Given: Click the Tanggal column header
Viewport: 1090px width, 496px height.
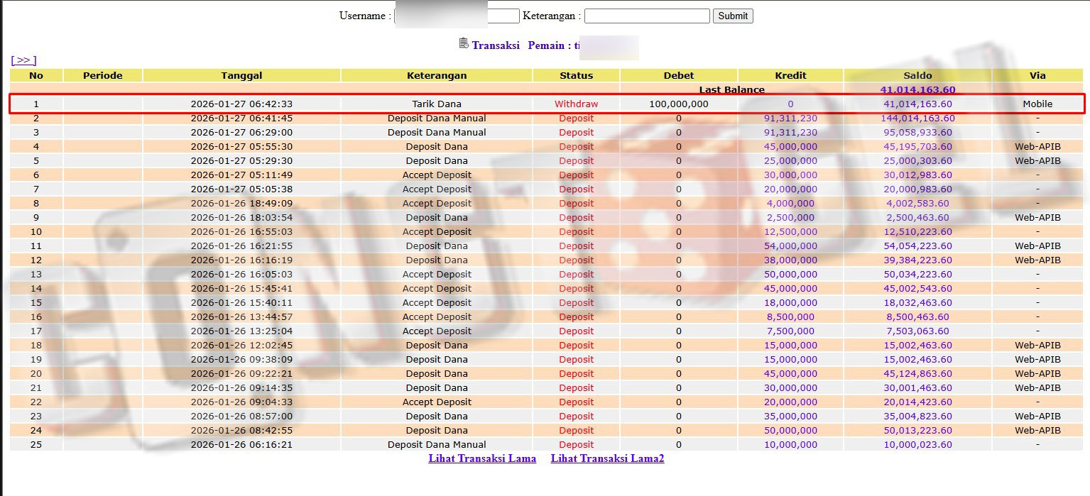Looking at the screenshot, I should click(x=241, y=75).
